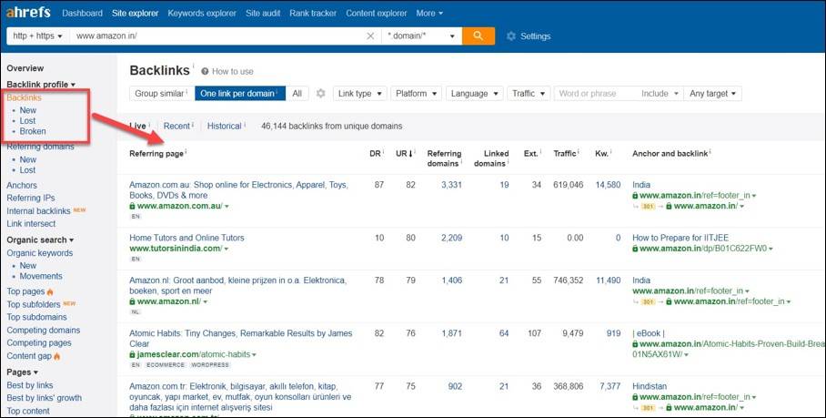Expand the www.tutorsinindia.com/ URL arrow
826x418 pixels.
tap(227, 249)
